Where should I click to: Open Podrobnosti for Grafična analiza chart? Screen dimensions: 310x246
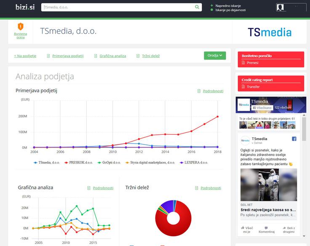(103, 188)
